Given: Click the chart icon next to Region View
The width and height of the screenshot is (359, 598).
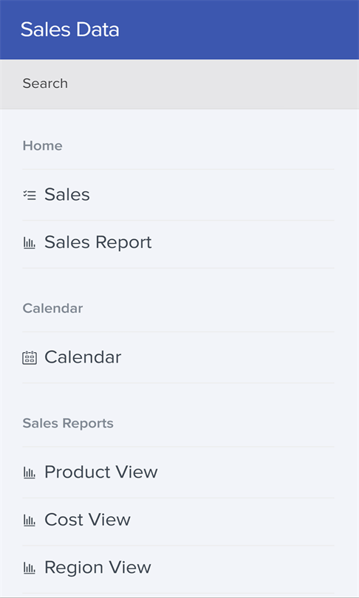Looking at the screenshot, I should coord(30,568).
